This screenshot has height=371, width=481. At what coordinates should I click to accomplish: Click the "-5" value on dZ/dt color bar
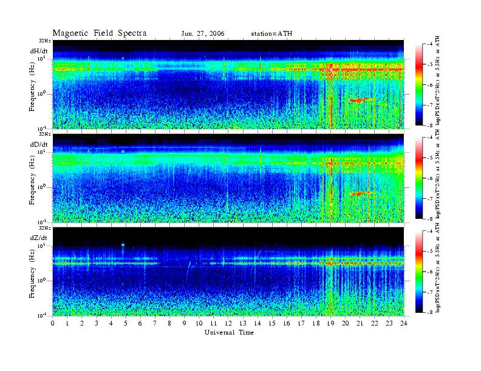pyautogui.click(x=430, y=252)
